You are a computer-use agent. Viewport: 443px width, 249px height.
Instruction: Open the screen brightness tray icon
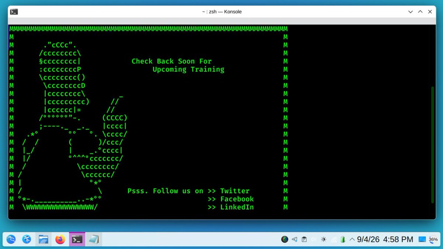(324, 239)
